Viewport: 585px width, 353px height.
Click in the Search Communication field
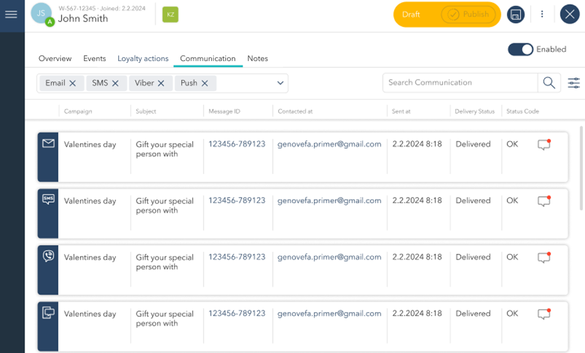[460, 83]
